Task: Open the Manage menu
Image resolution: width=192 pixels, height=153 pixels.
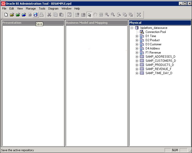Action: pos(31,8)
